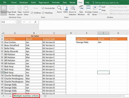Viewport: 129px width, 98px height.
Task: Open the Data tab
Action: tap(64, 2)
